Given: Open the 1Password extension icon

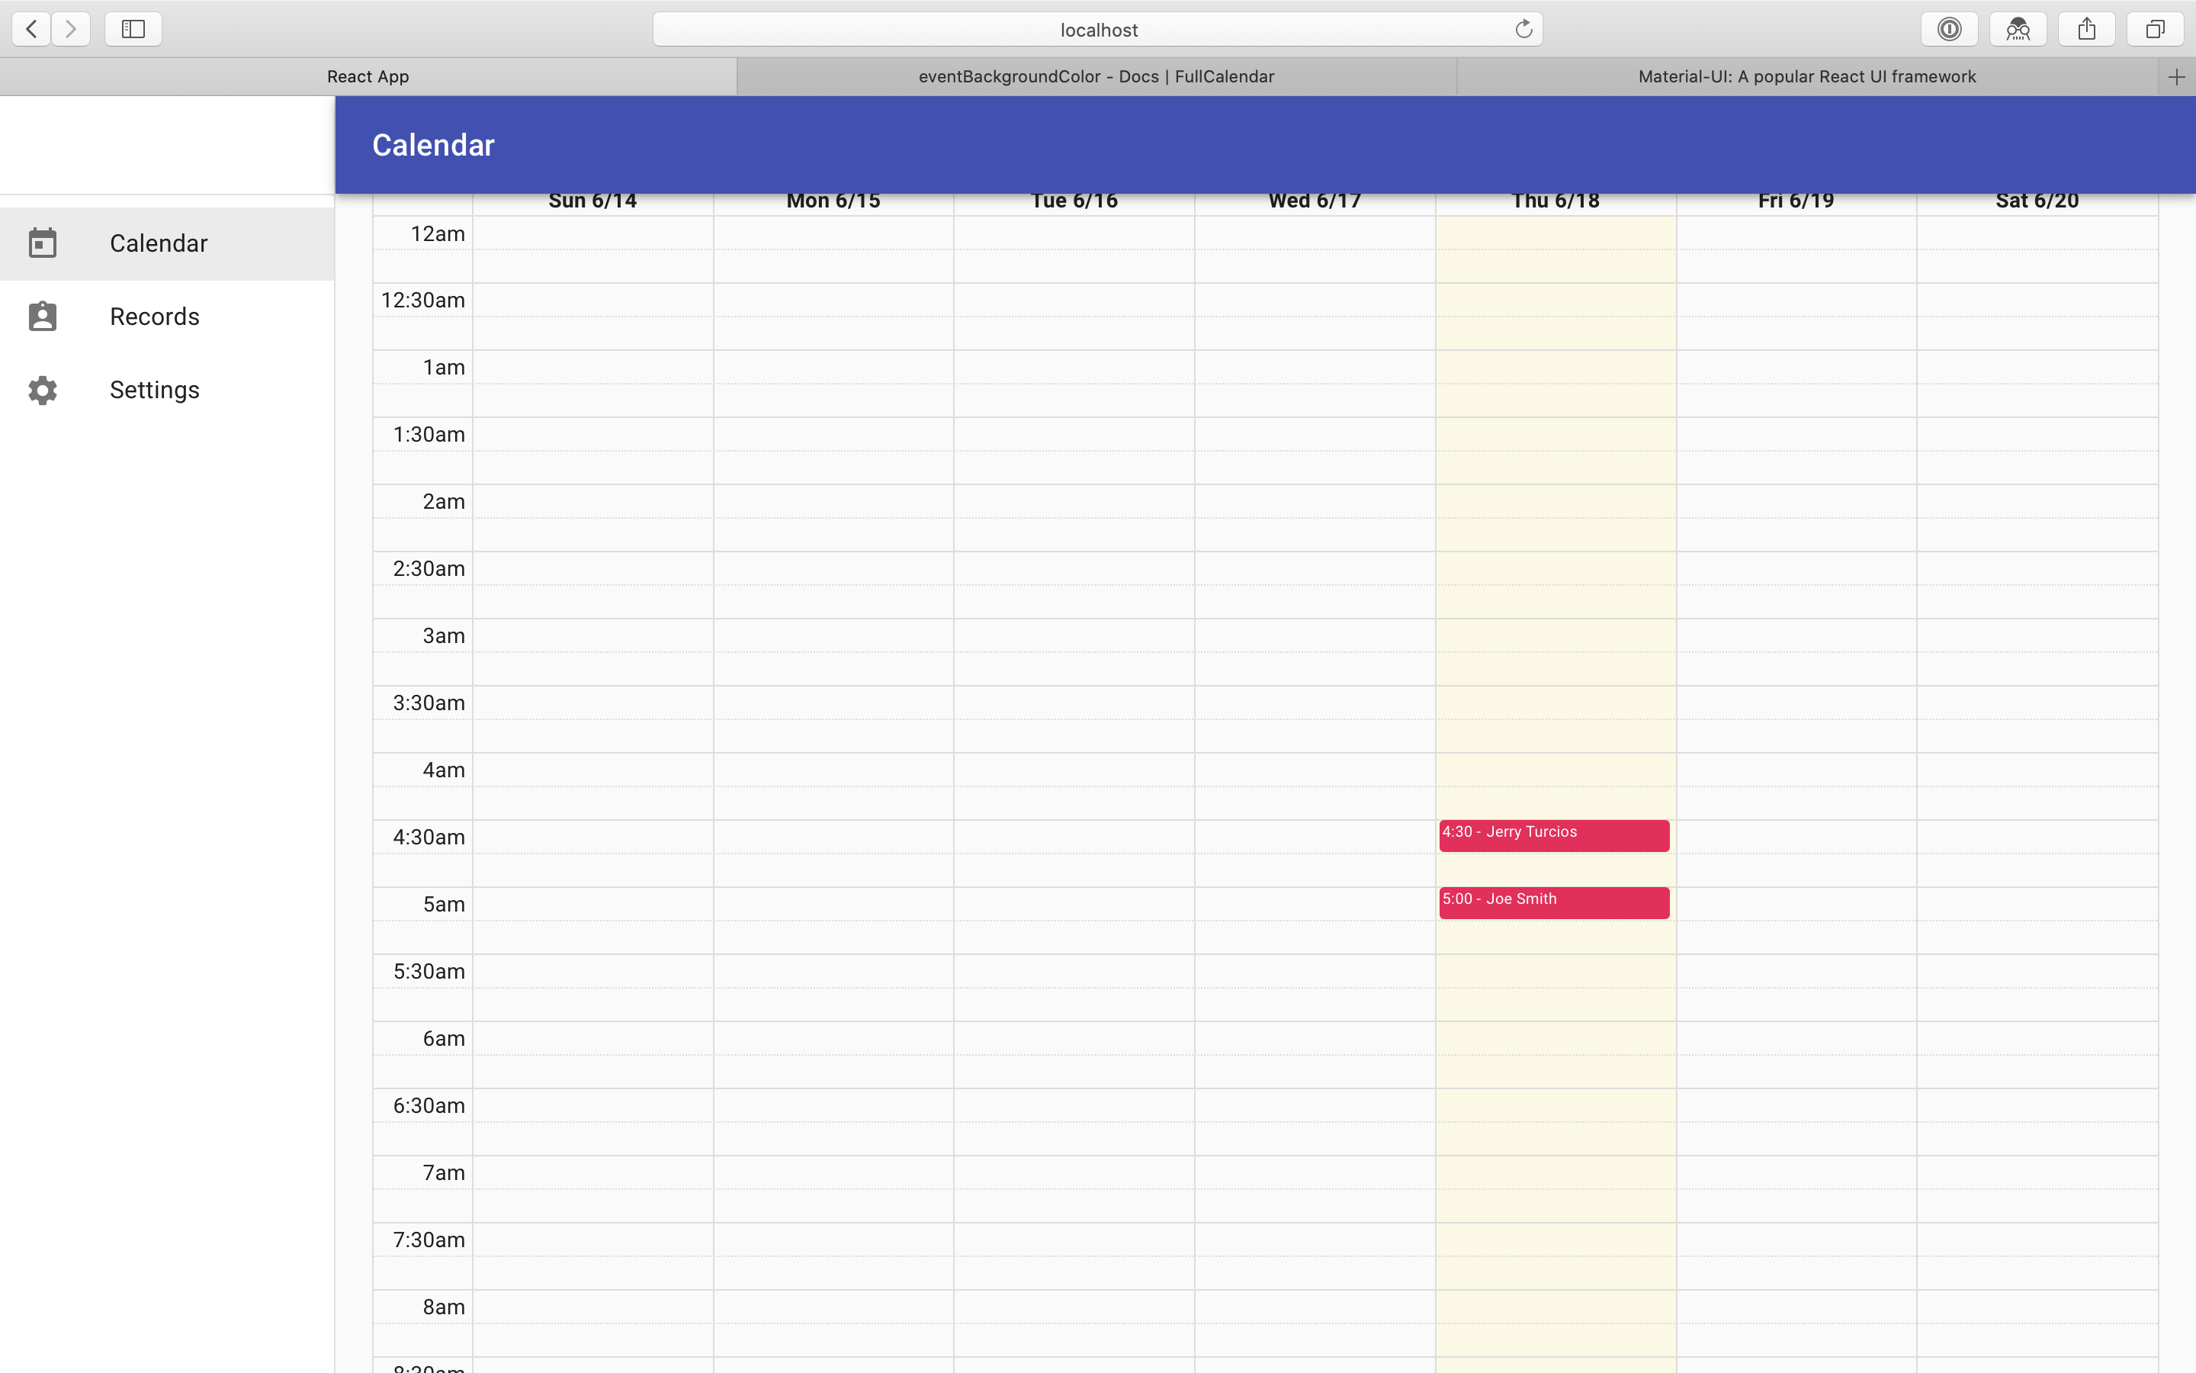Looking at the screenshot, I should tap(1949, 29).
